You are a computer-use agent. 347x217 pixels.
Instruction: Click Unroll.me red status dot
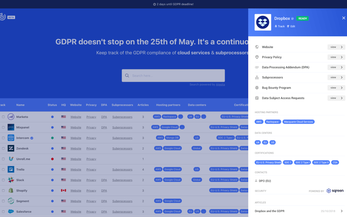tap(52, 159)
